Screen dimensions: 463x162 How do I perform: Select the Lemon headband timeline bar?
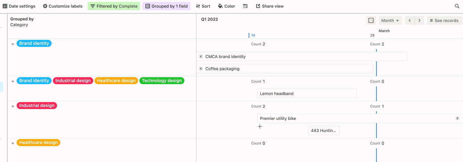point(307,93)
